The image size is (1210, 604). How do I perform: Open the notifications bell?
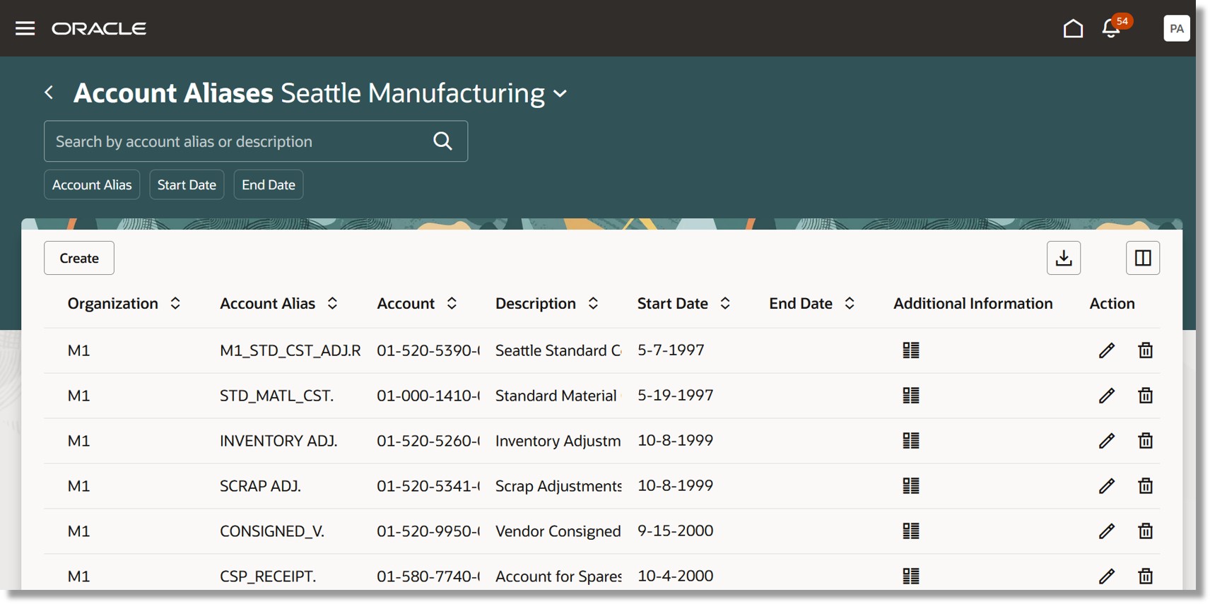(x=1111, y=29)
